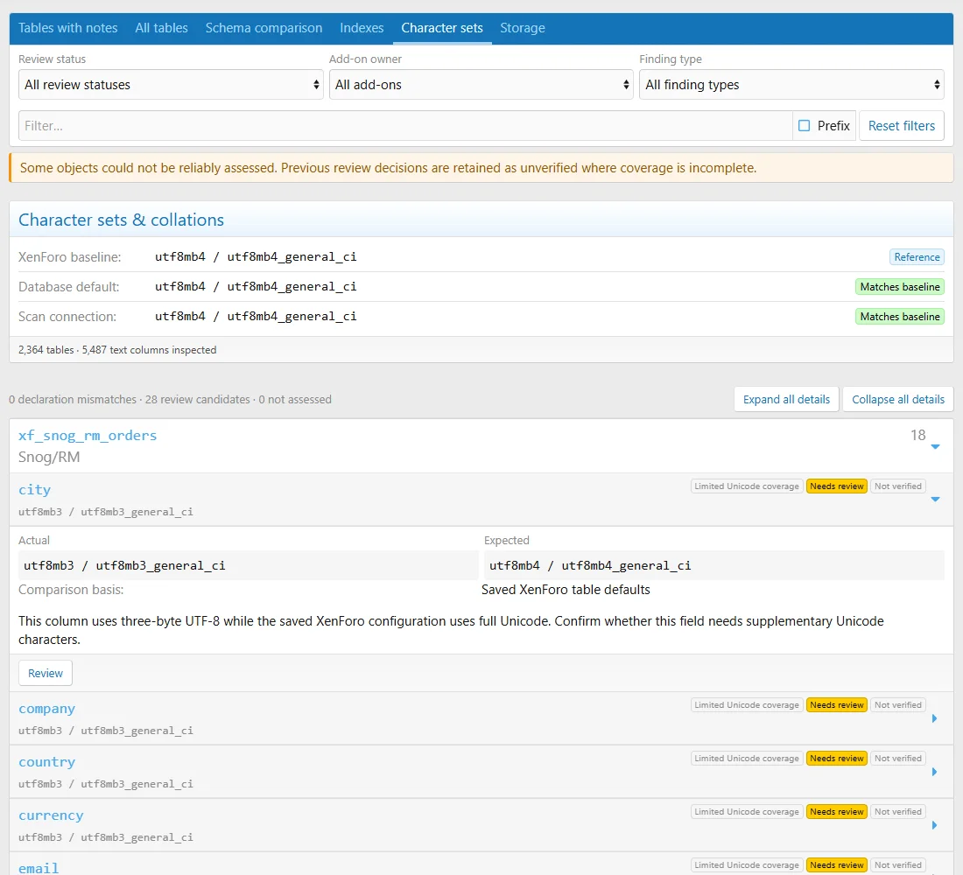Click the Needs review badge on currency
The height and width of the screenshot is (875, 963).
[x=836, y=812]
